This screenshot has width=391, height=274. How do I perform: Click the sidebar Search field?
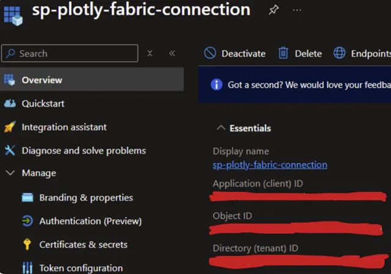click(x=70, y=53)
